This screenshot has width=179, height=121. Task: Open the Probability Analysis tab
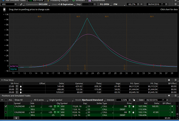coord(58,1)
